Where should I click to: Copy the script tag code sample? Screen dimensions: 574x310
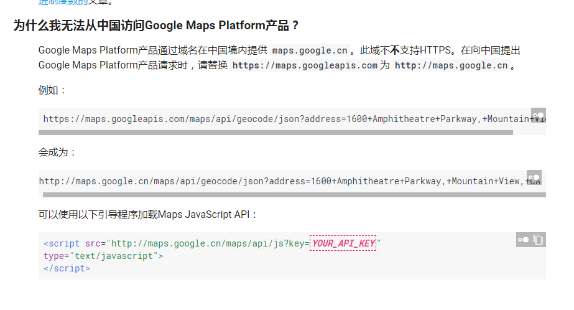539,240
